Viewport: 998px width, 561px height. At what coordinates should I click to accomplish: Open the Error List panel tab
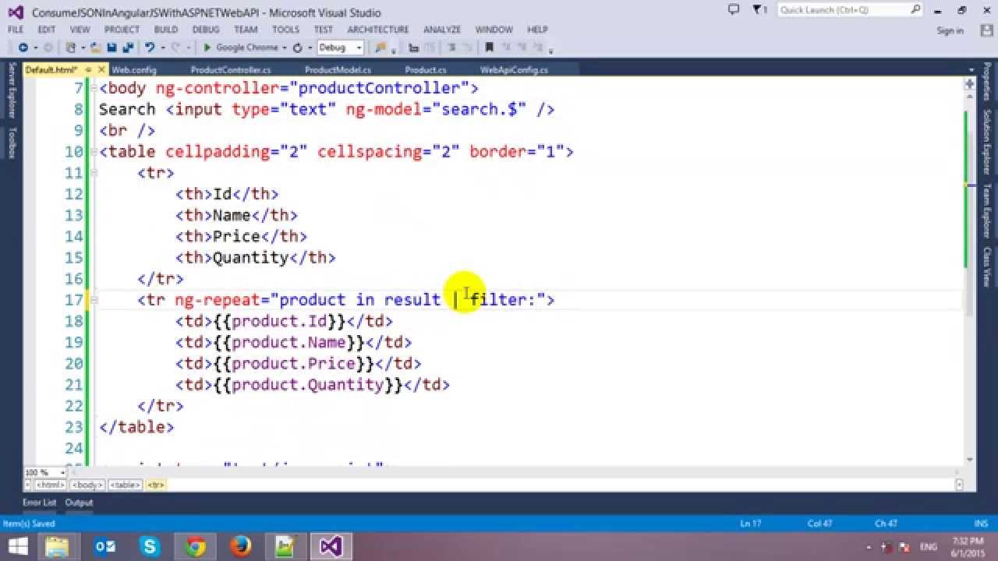coord(39,503)
